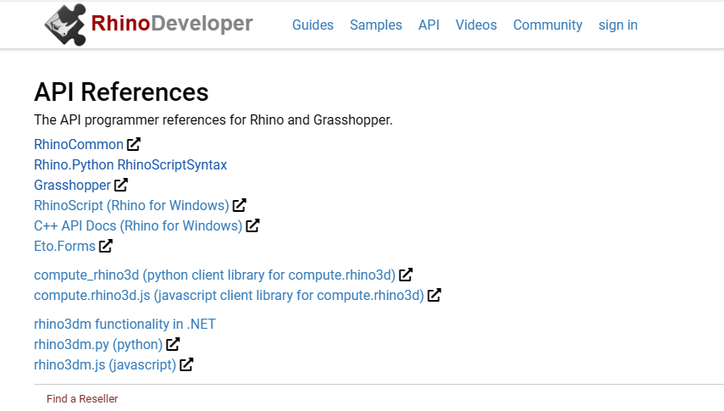Open the Videos nav item
The height and width of the screenshot is (411, 724).
[x=476, y=25]
